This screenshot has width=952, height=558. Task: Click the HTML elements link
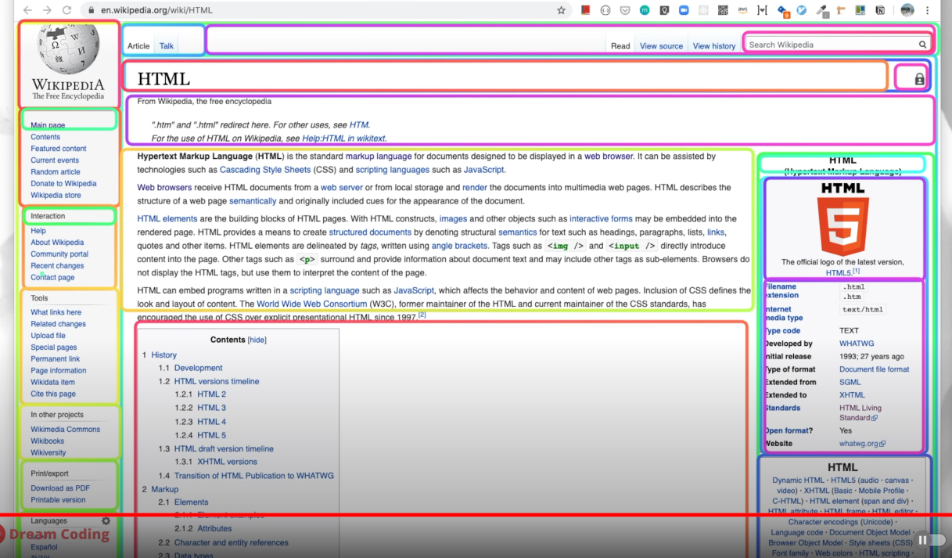coord(167,219)
